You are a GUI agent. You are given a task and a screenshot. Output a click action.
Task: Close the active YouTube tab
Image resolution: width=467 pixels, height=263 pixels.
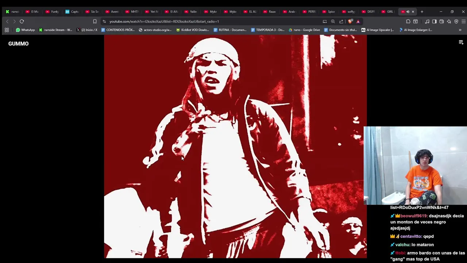tap(413, 12)
